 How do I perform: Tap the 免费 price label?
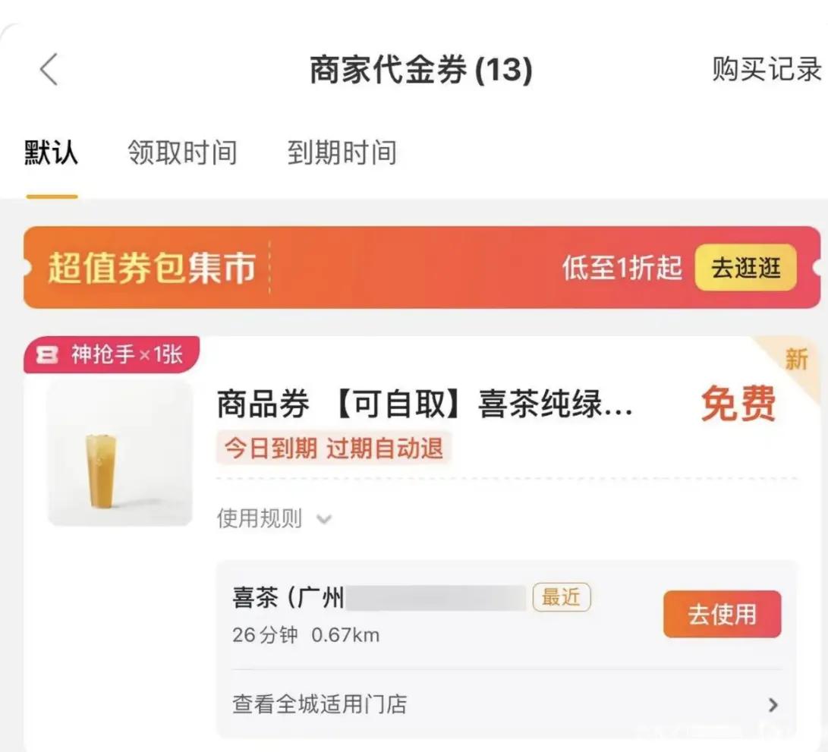pos(738,404)
